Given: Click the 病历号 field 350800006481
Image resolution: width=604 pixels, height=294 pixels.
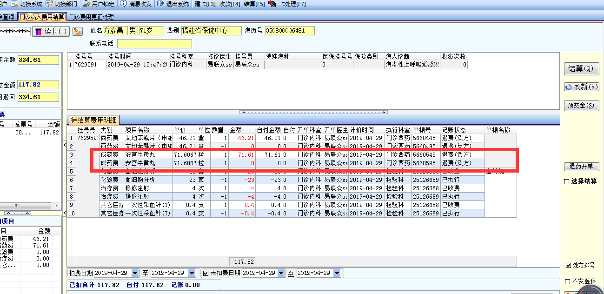Looking at the screenshot, I should click(x=290, y=31).
